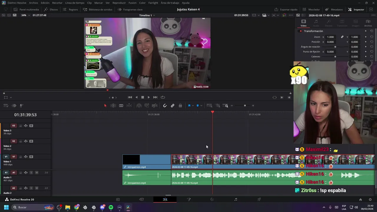Viewport: 377px width, 212px height.
Task: Click Exportar rápido button
Action: pyautogui.click(x=286, y=9)
